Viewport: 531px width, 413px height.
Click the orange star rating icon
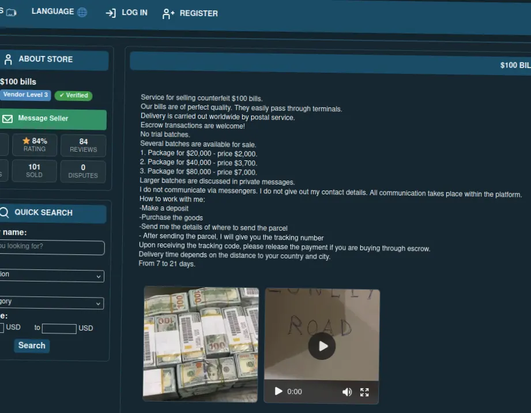[x=26, y=141]
